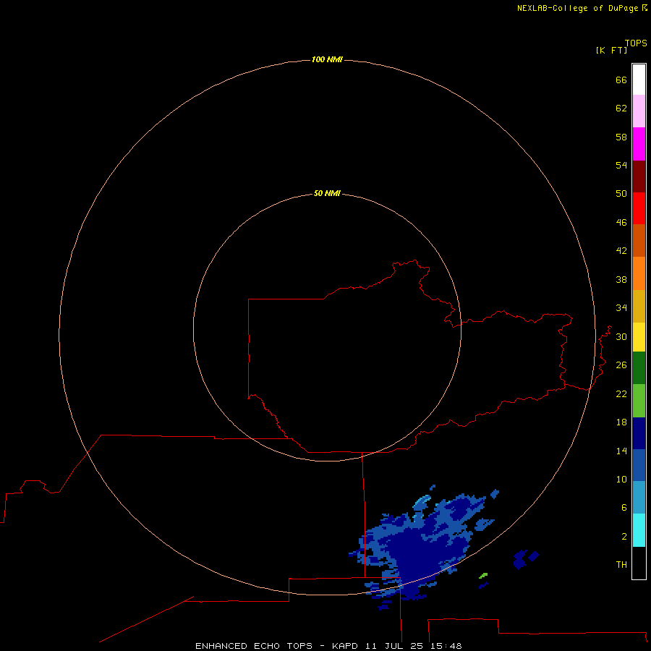This screenshot has height=651, width=651.
Task: Click the 14 value on the scale
Action: point(621,451)
